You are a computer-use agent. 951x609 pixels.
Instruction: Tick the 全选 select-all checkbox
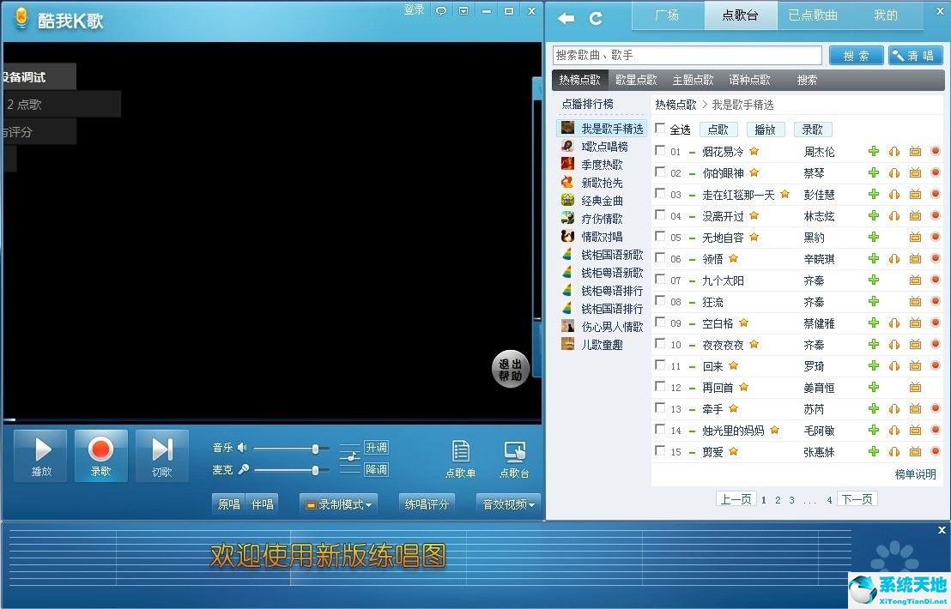pyautogui.click(x=661, y=129)
